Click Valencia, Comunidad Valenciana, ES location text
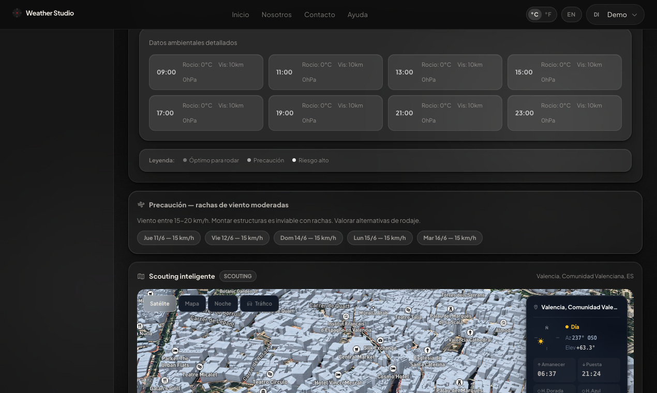Viewport: 657px width, 393px height. [585, 276]
